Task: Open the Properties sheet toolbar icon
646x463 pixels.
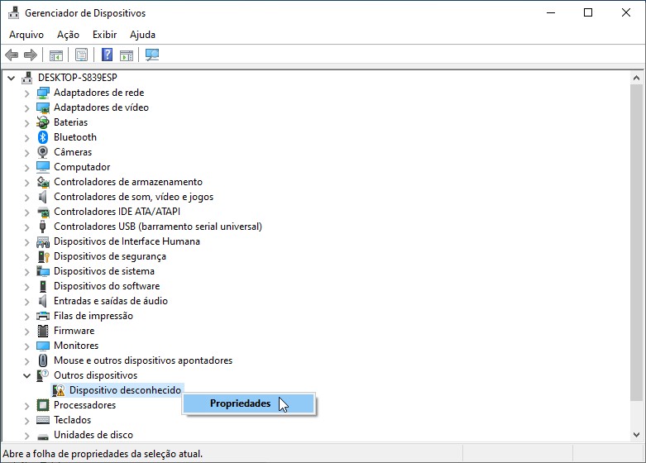Action: coord(82,55)
